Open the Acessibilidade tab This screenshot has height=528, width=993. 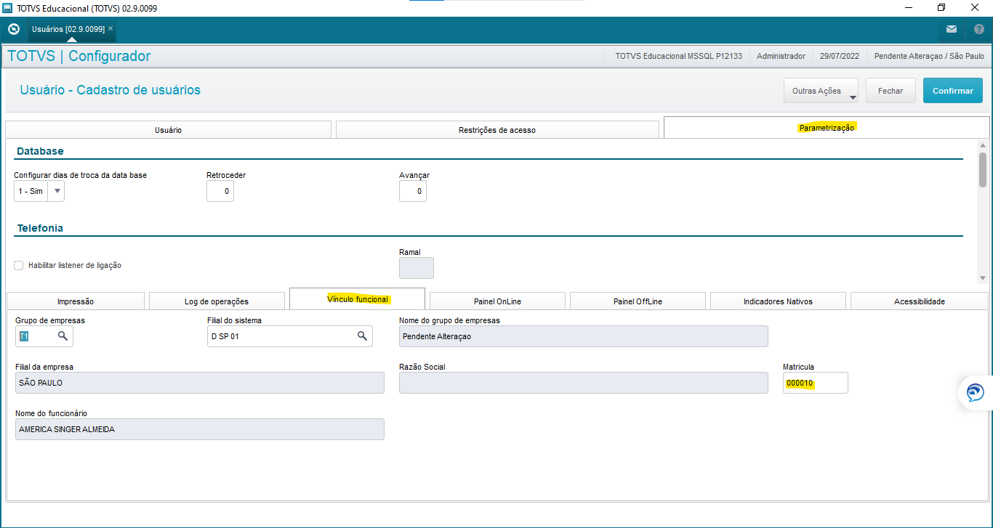[x=920, y=301]
